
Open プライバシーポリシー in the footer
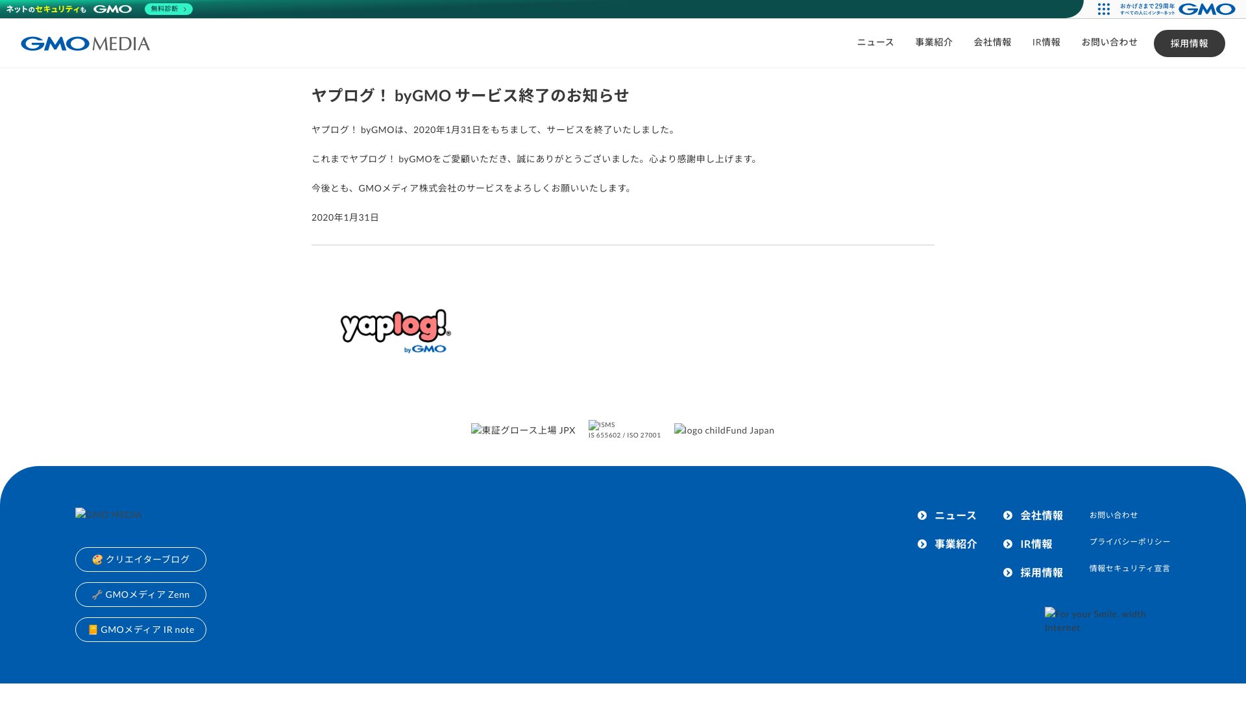pyautogui.click(x=1129, y=541)
